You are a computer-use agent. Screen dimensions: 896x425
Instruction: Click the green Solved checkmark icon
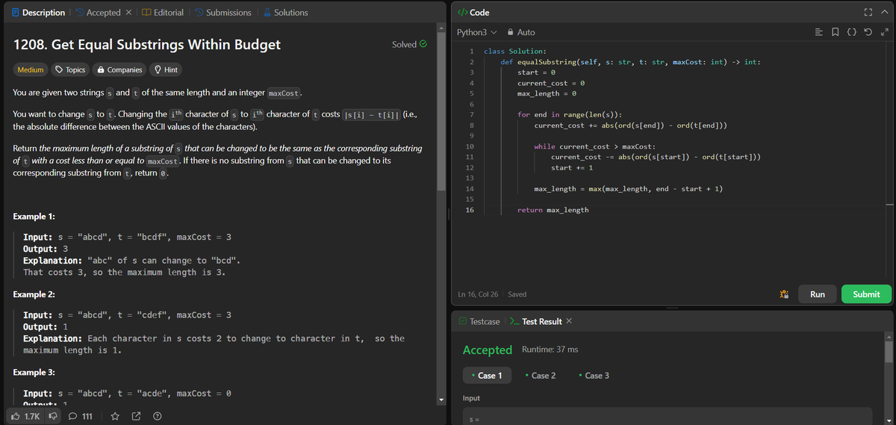(423, 44)
